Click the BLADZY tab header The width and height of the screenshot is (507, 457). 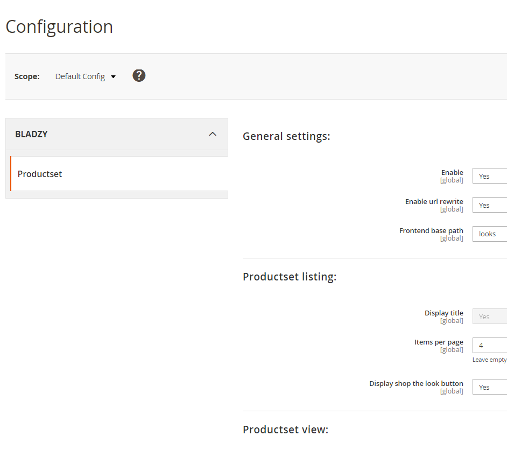coord(117,134)
